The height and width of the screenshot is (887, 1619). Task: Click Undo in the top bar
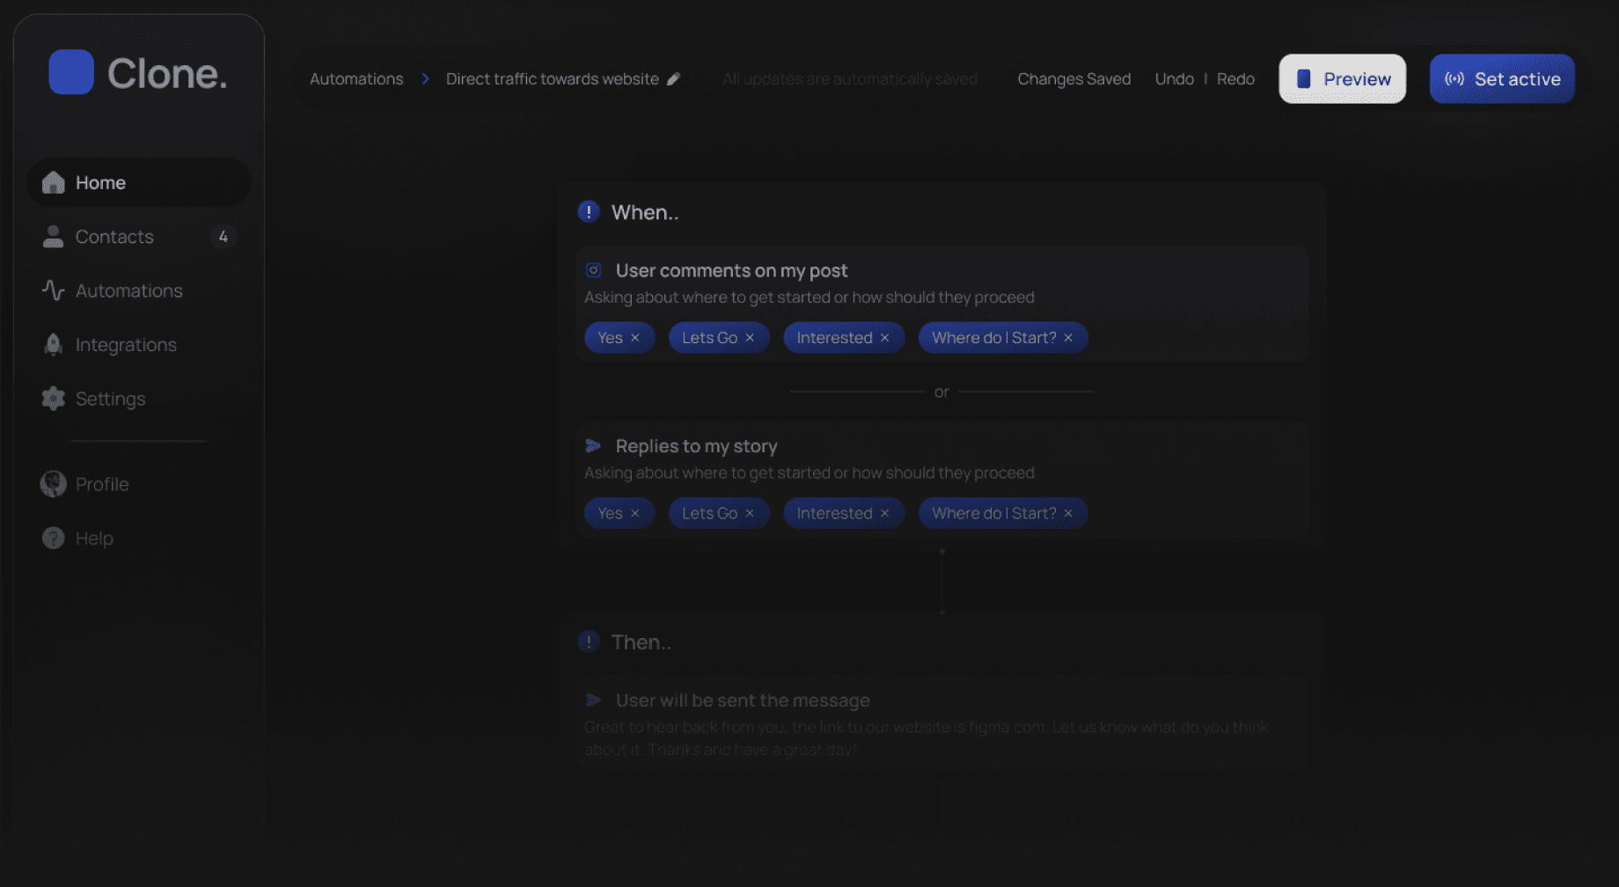click(x=1174, y=79)
